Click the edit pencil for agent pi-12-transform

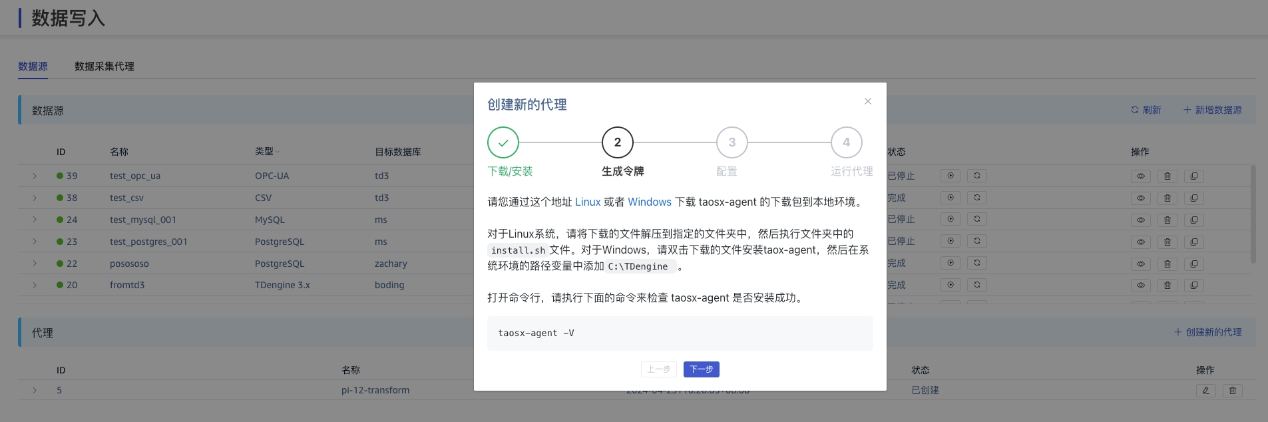pos(1205,391)
